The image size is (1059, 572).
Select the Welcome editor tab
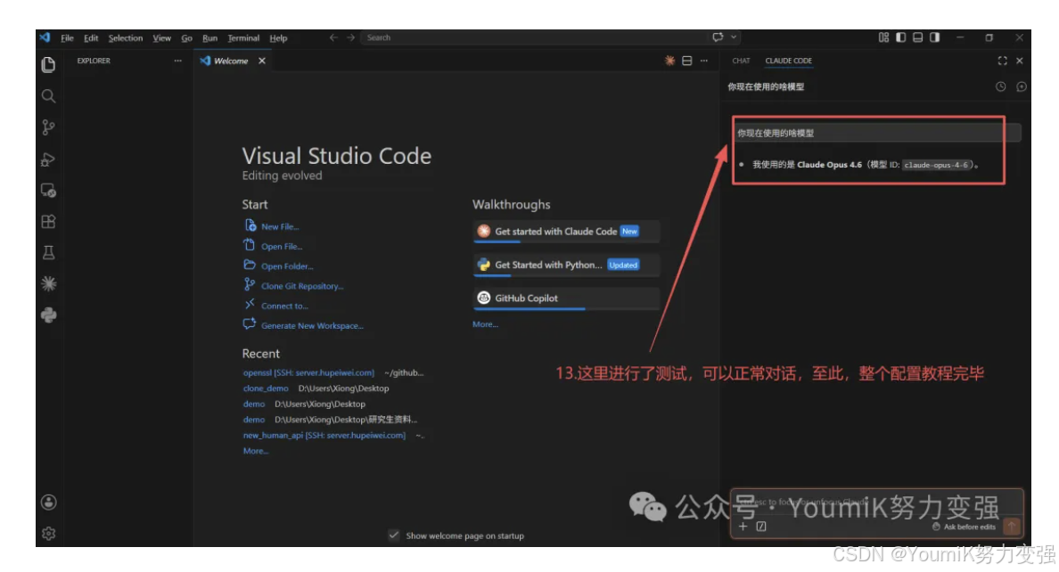coord(232,61)
